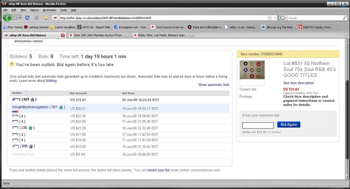Click the 'bidding' learn more link
The width and height of the screenshot is (350, 189).
pos(51,81)
